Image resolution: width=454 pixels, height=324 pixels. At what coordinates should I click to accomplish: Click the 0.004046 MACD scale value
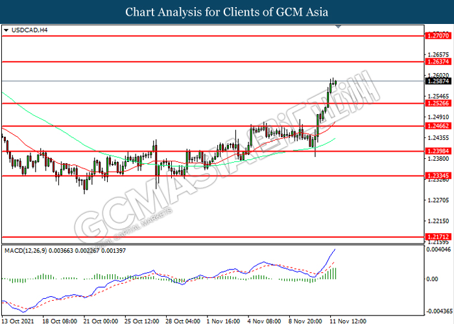point(439,249)
